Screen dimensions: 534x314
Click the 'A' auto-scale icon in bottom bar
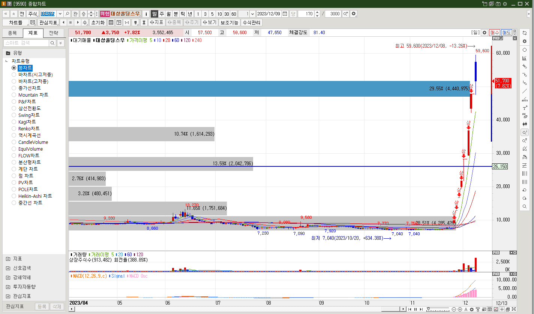coord(466,309)
